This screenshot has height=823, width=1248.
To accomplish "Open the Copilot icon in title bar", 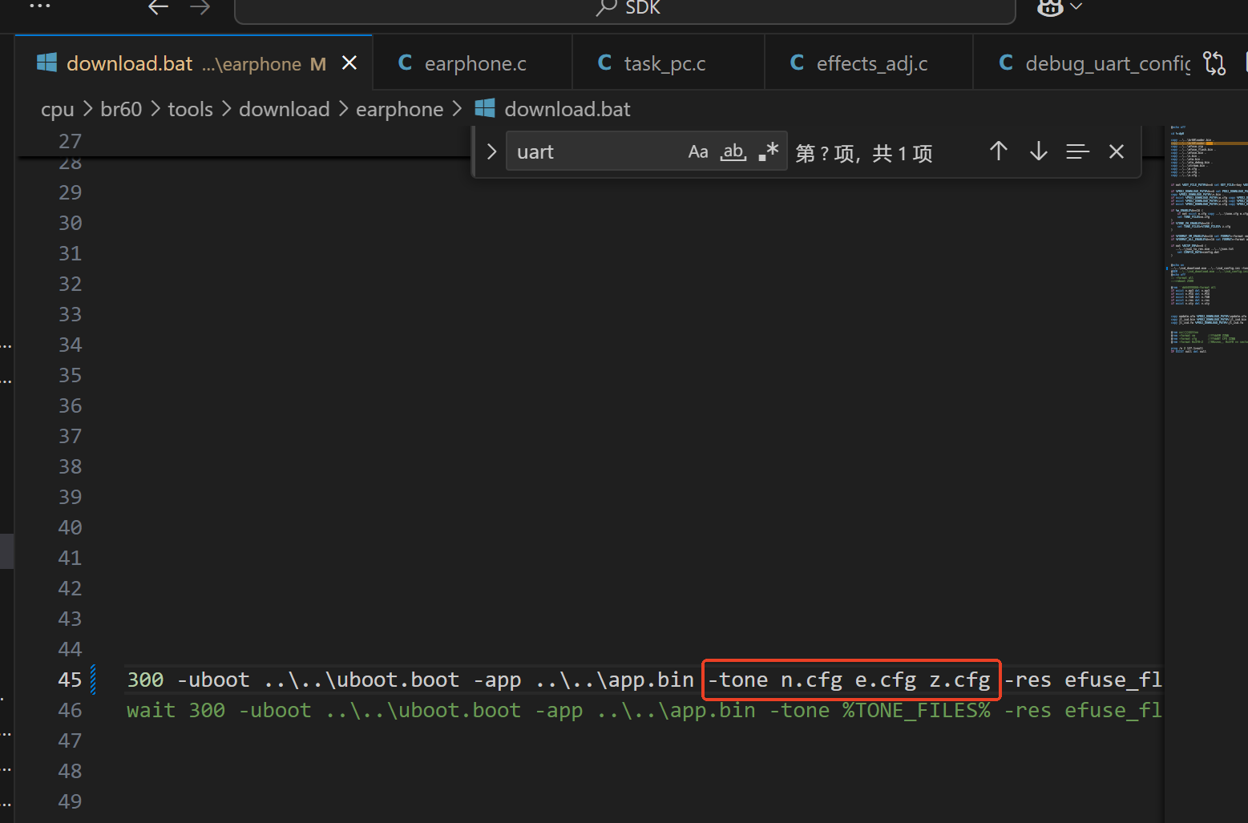I will click(x=1050, y=7).
